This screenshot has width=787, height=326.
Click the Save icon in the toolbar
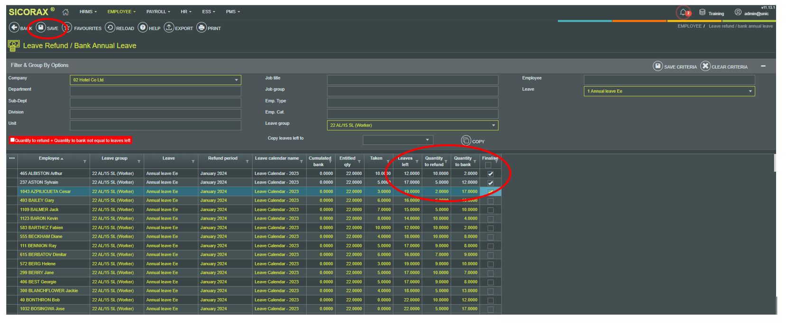(x=41, y=28)
